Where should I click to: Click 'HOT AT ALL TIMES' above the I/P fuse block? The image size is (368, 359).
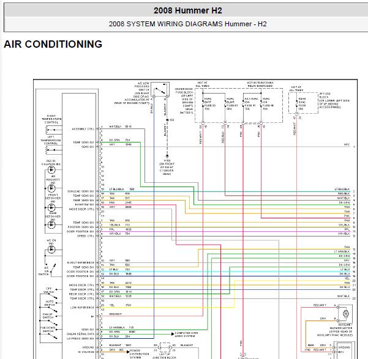pos(296,89)
